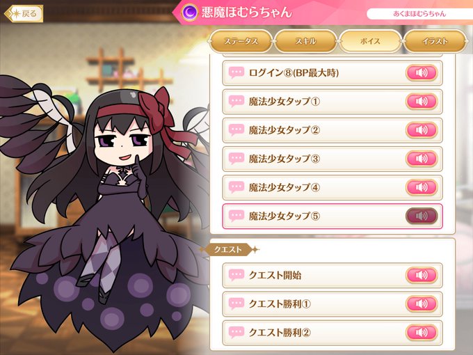Play the クエスト開始 voice clip
The width and height of the screenshot is (473, 355).
pyautogui.click(x=422, y=275)
